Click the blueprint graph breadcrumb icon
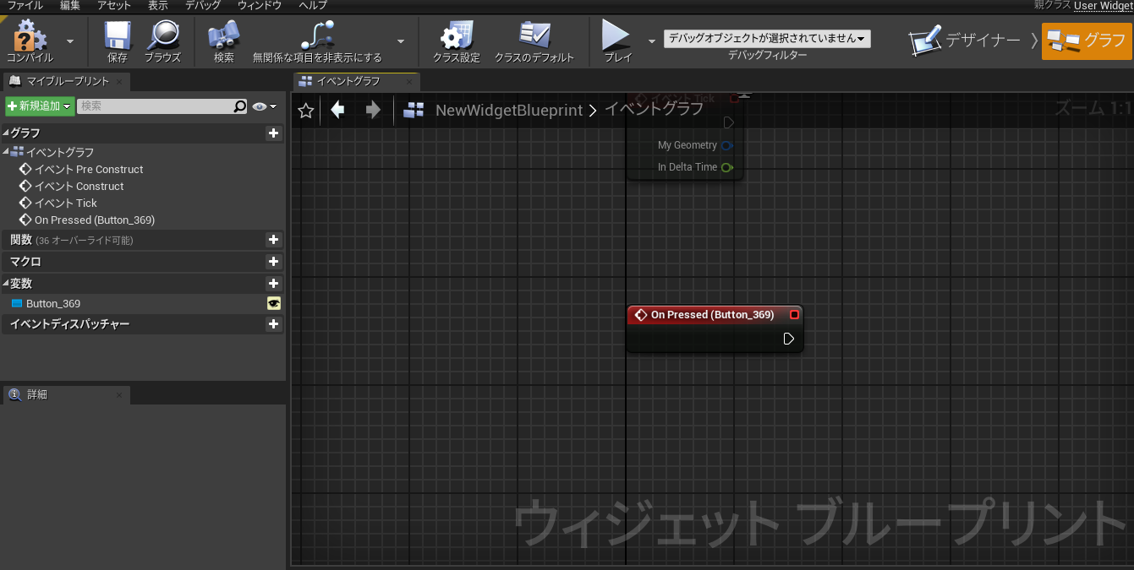 click(414, 110)
